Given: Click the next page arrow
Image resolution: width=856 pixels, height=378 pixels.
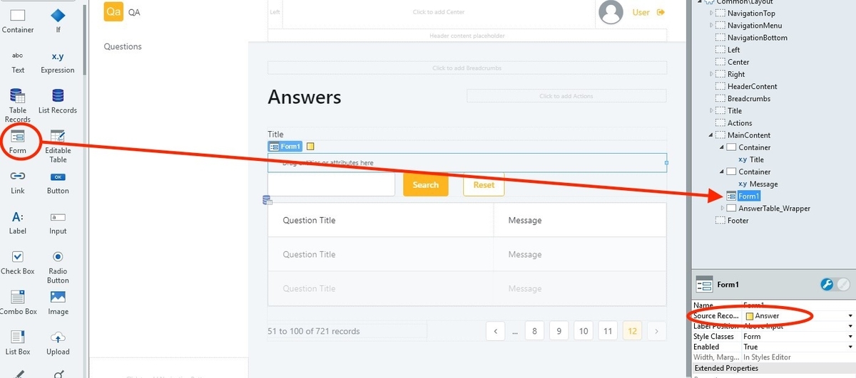Looking at the screenshot, I should coord(657,330).
